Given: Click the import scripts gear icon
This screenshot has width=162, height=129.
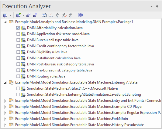Looking at the screenshot, I should (35, 15).
